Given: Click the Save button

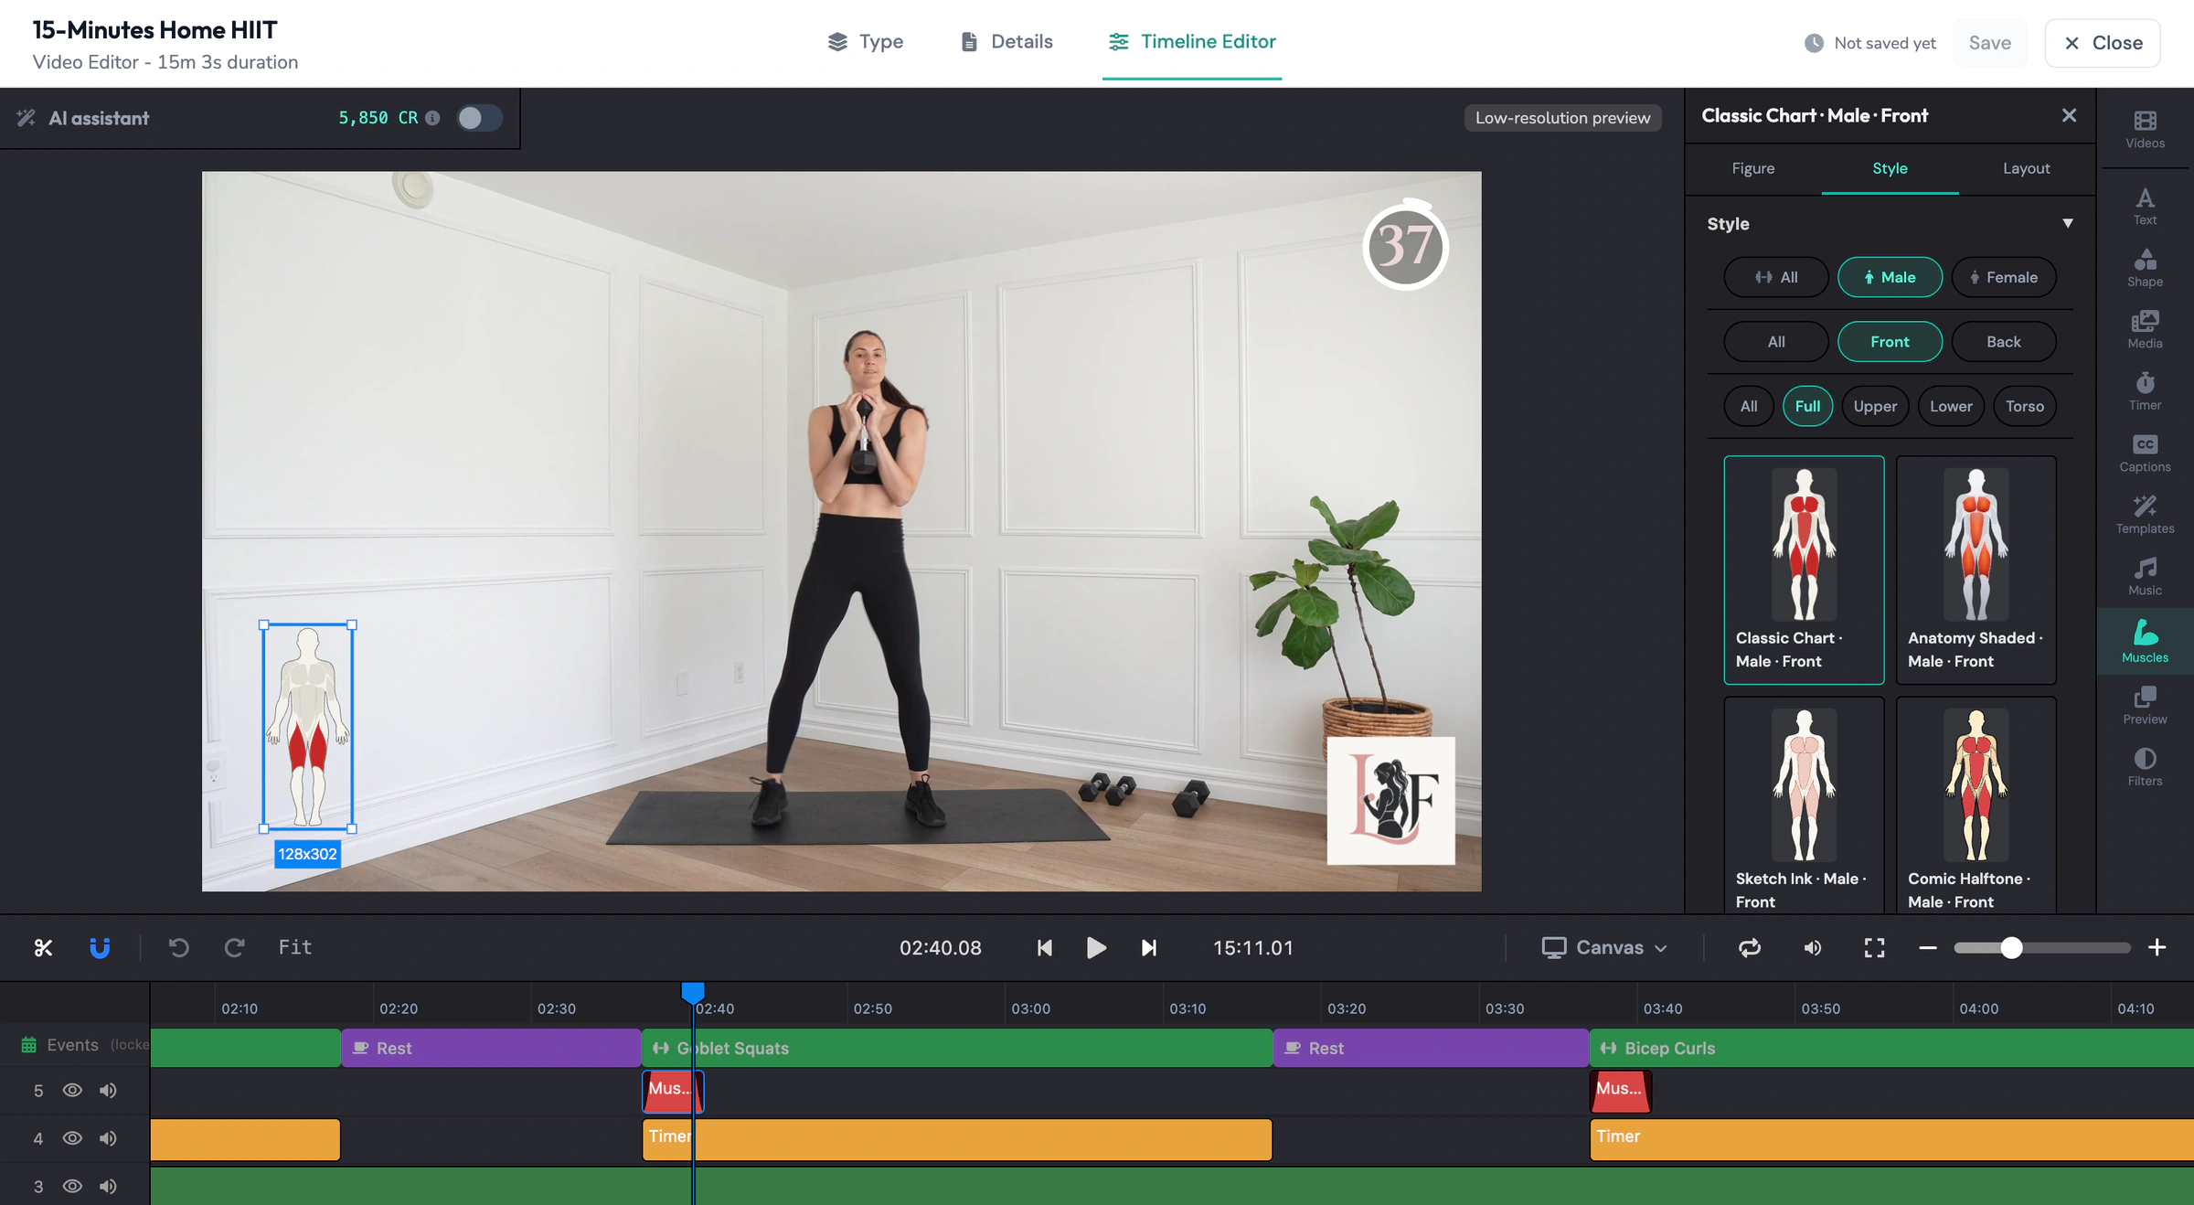Looking at the screenshot, I should tap(1989, 43).
